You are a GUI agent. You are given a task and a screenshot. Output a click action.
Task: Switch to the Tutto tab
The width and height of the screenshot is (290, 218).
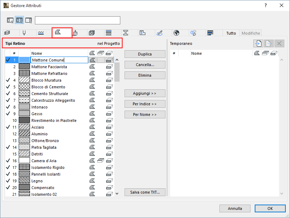(x=231, y=33)
